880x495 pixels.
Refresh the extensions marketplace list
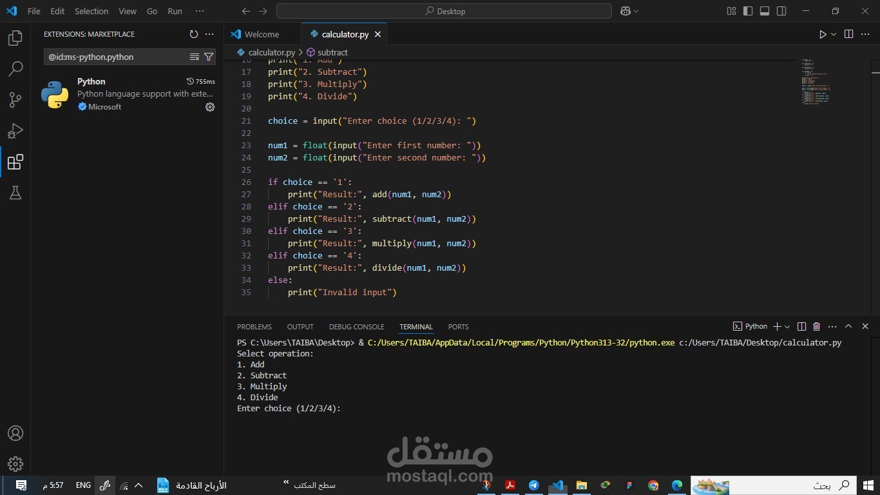coord(193,34)
